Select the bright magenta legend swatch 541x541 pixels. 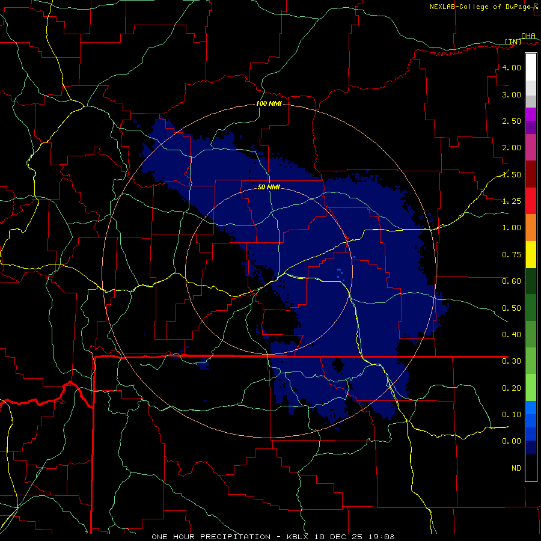click(x=531, y=114)
